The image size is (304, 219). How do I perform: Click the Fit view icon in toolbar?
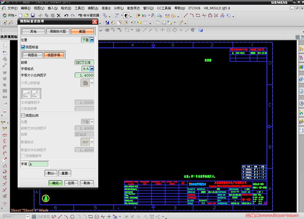(117, 15)
